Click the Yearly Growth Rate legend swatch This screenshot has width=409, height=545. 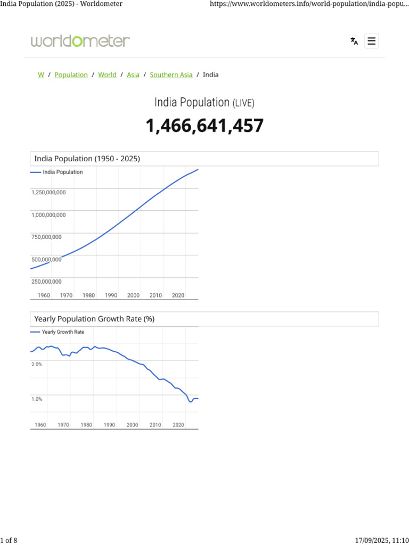click(x=35, y=332)
